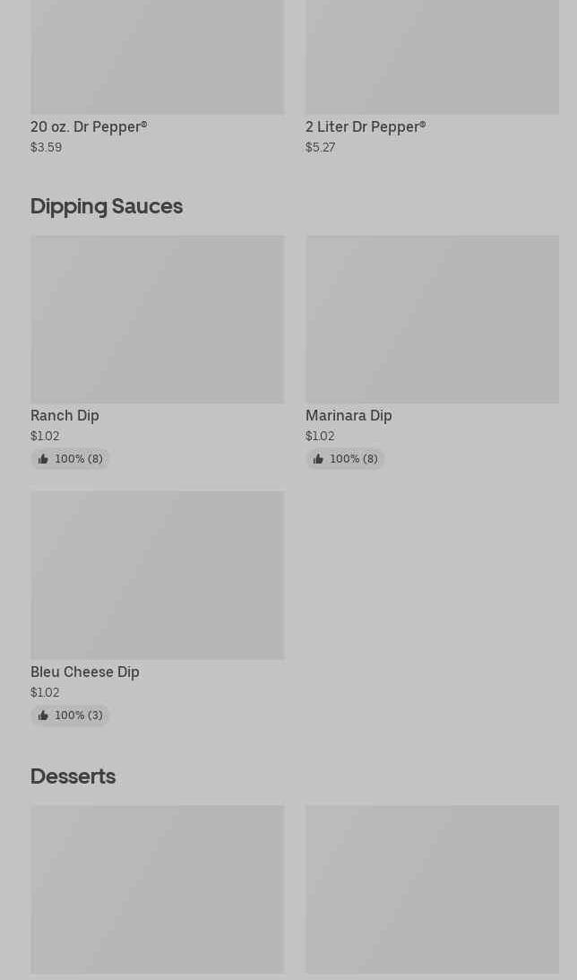This screenshot has height=980, width=577.
Task: Choose the Bleu Cheese Dip name
Action: pos(85,672)
